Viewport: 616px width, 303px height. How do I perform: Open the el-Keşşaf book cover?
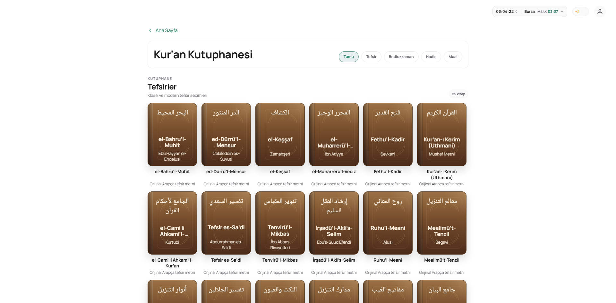point(280,134)
